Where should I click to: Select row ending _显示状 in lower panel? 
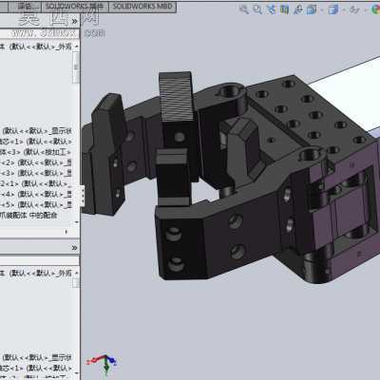[36, 357]
